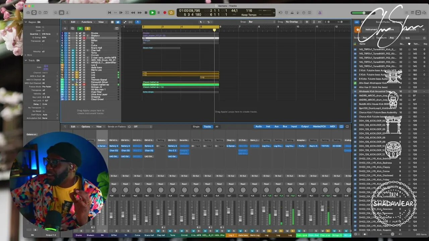The height and width of the screenshot is (241, 429).
Task: Click the red Record button
Action: (165, 13)
